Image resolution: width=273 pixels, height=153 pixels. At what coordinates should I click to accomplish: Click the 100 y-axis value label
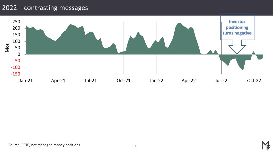coord(16,41)
